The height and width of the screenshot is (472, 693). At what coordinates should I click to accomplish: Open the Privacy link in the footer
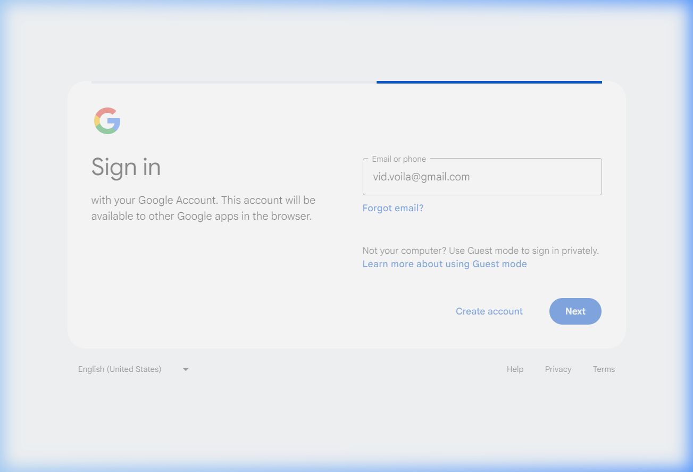point(558,369)
